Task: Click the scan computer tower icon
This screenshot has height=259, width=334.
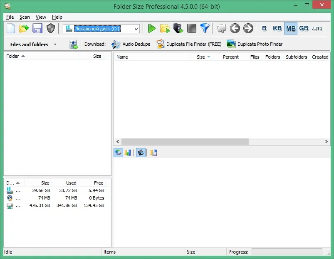Action: pos(178,28)
